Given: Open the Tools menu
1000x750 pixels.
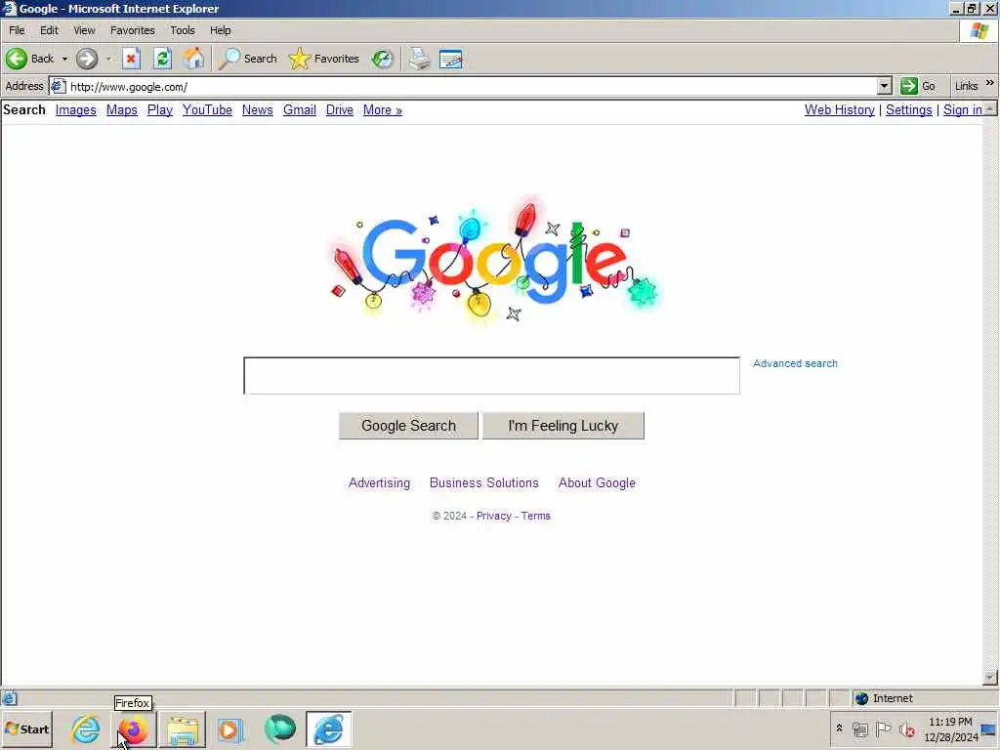Looking at the screenshot, I should pyautogui.click(x=183, y=30).
